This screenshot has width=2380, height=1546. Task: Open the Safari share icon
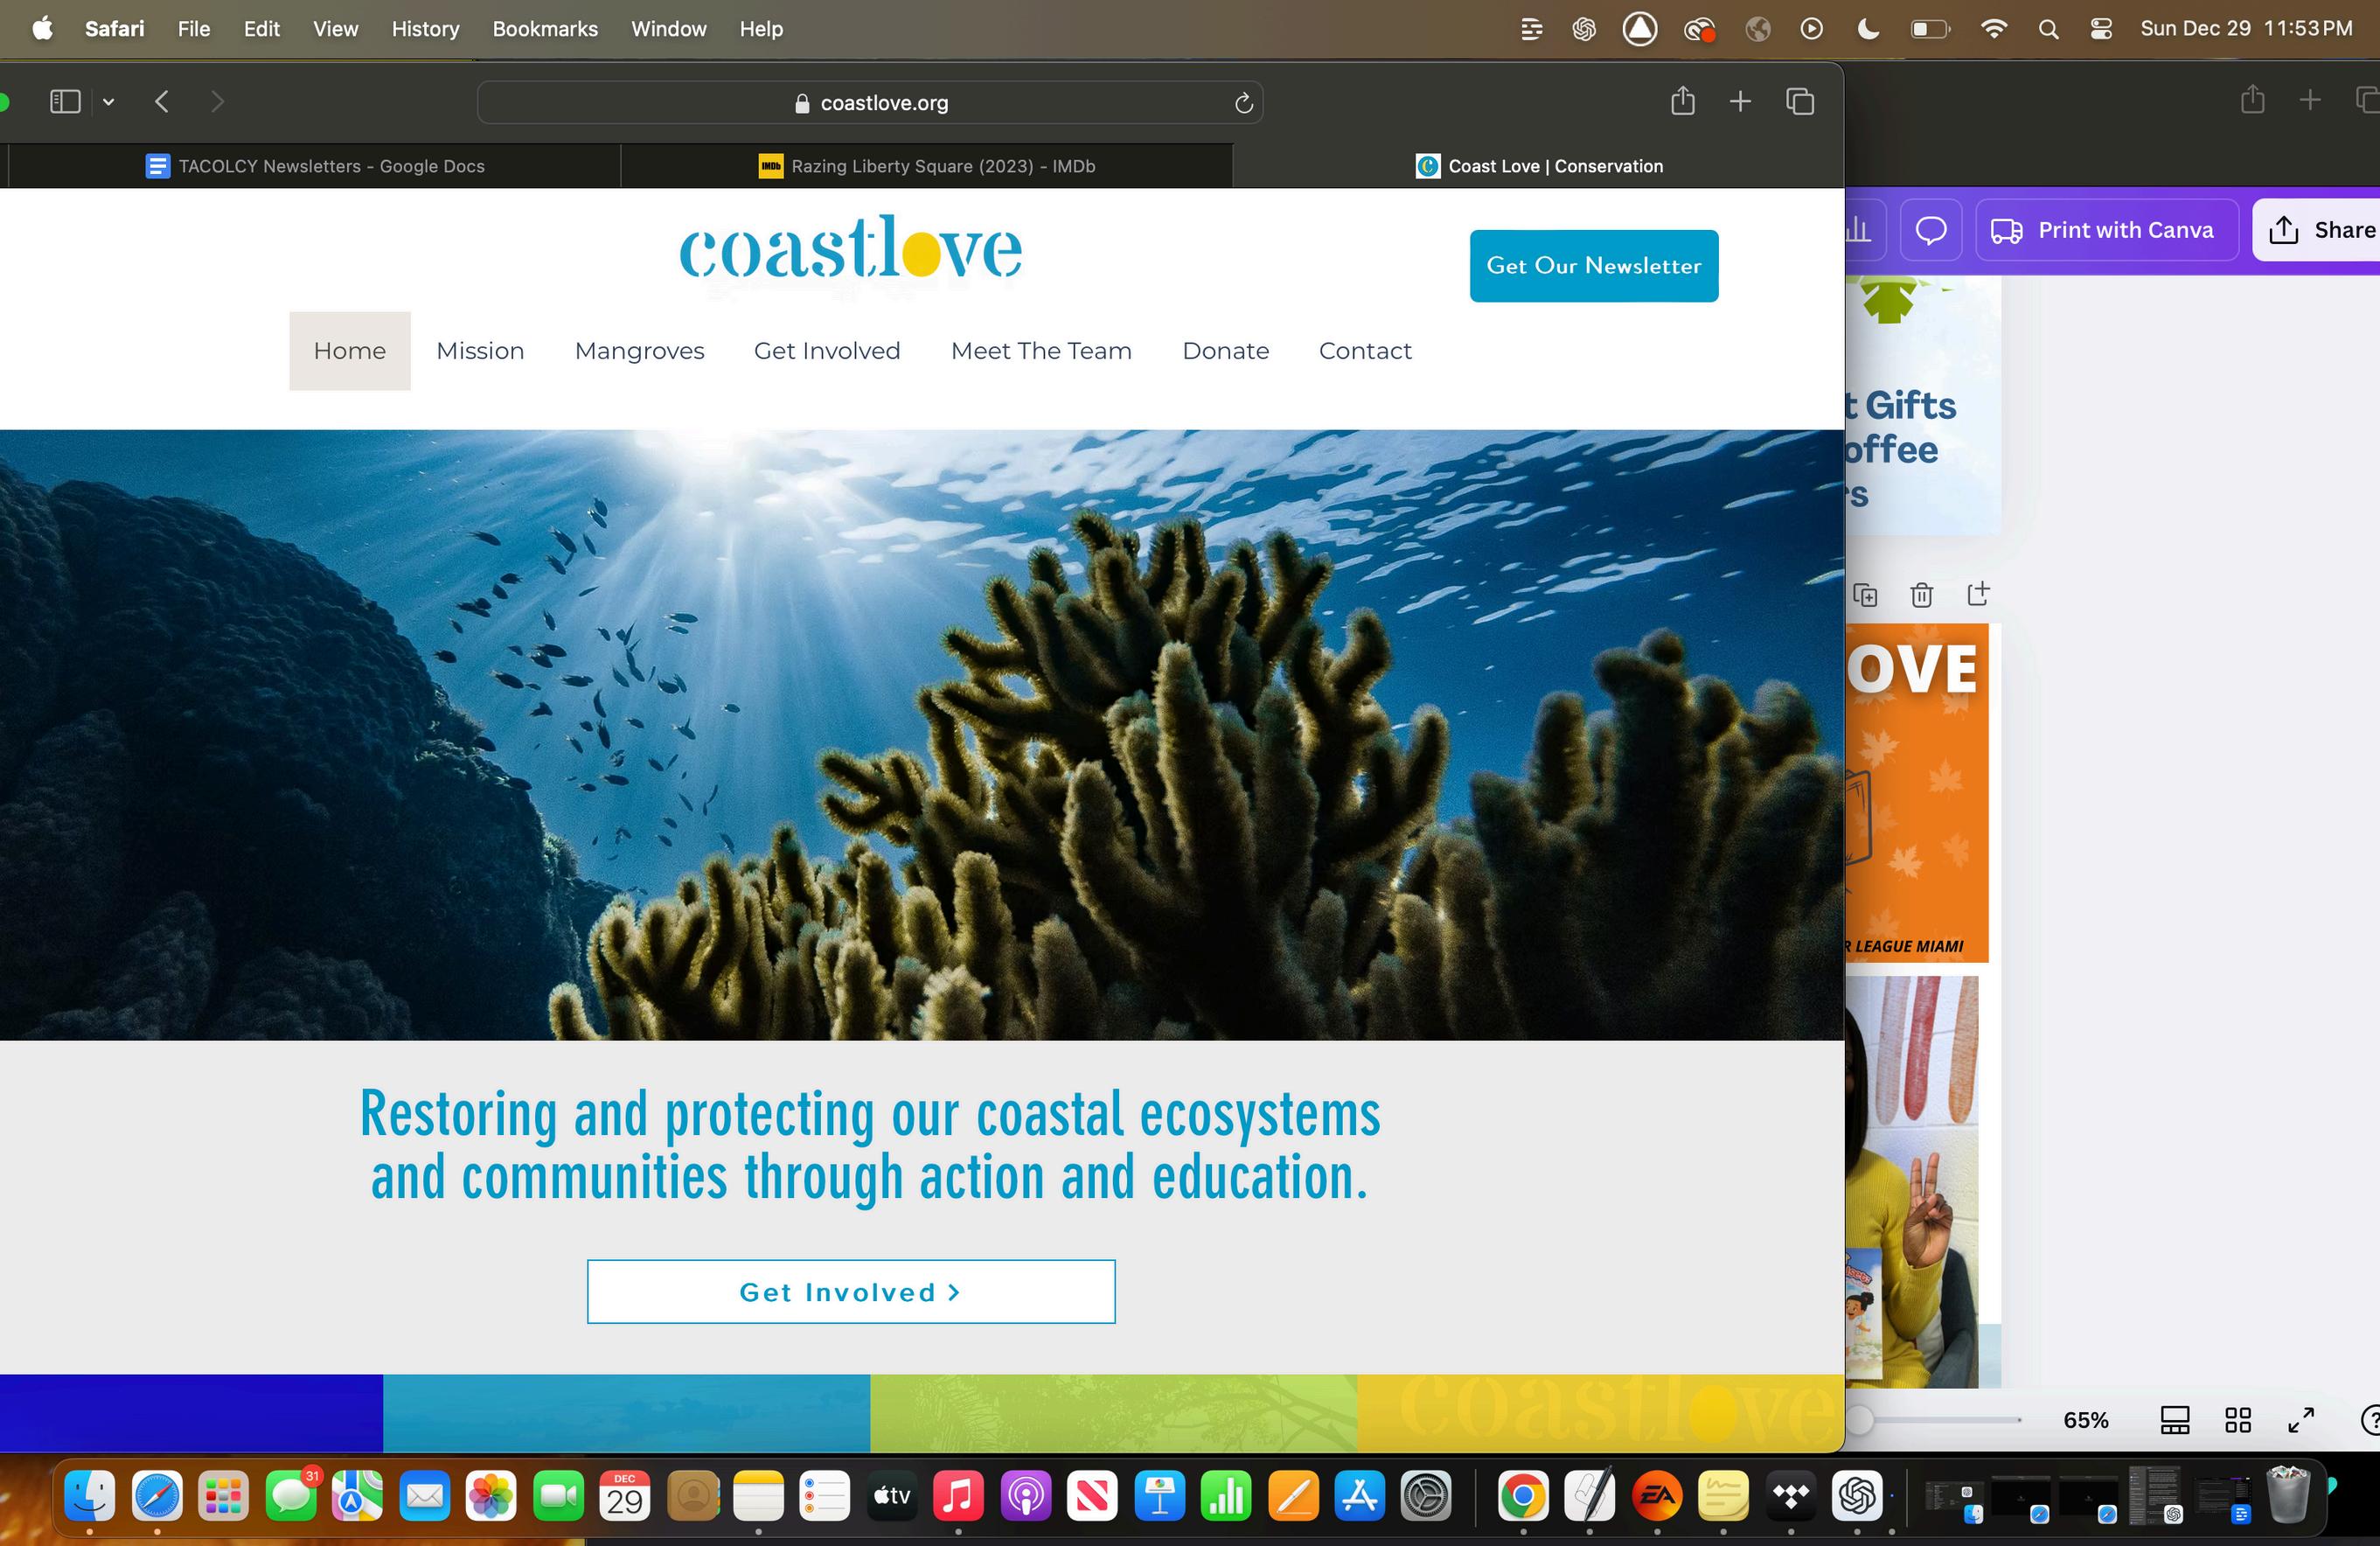1683,101
